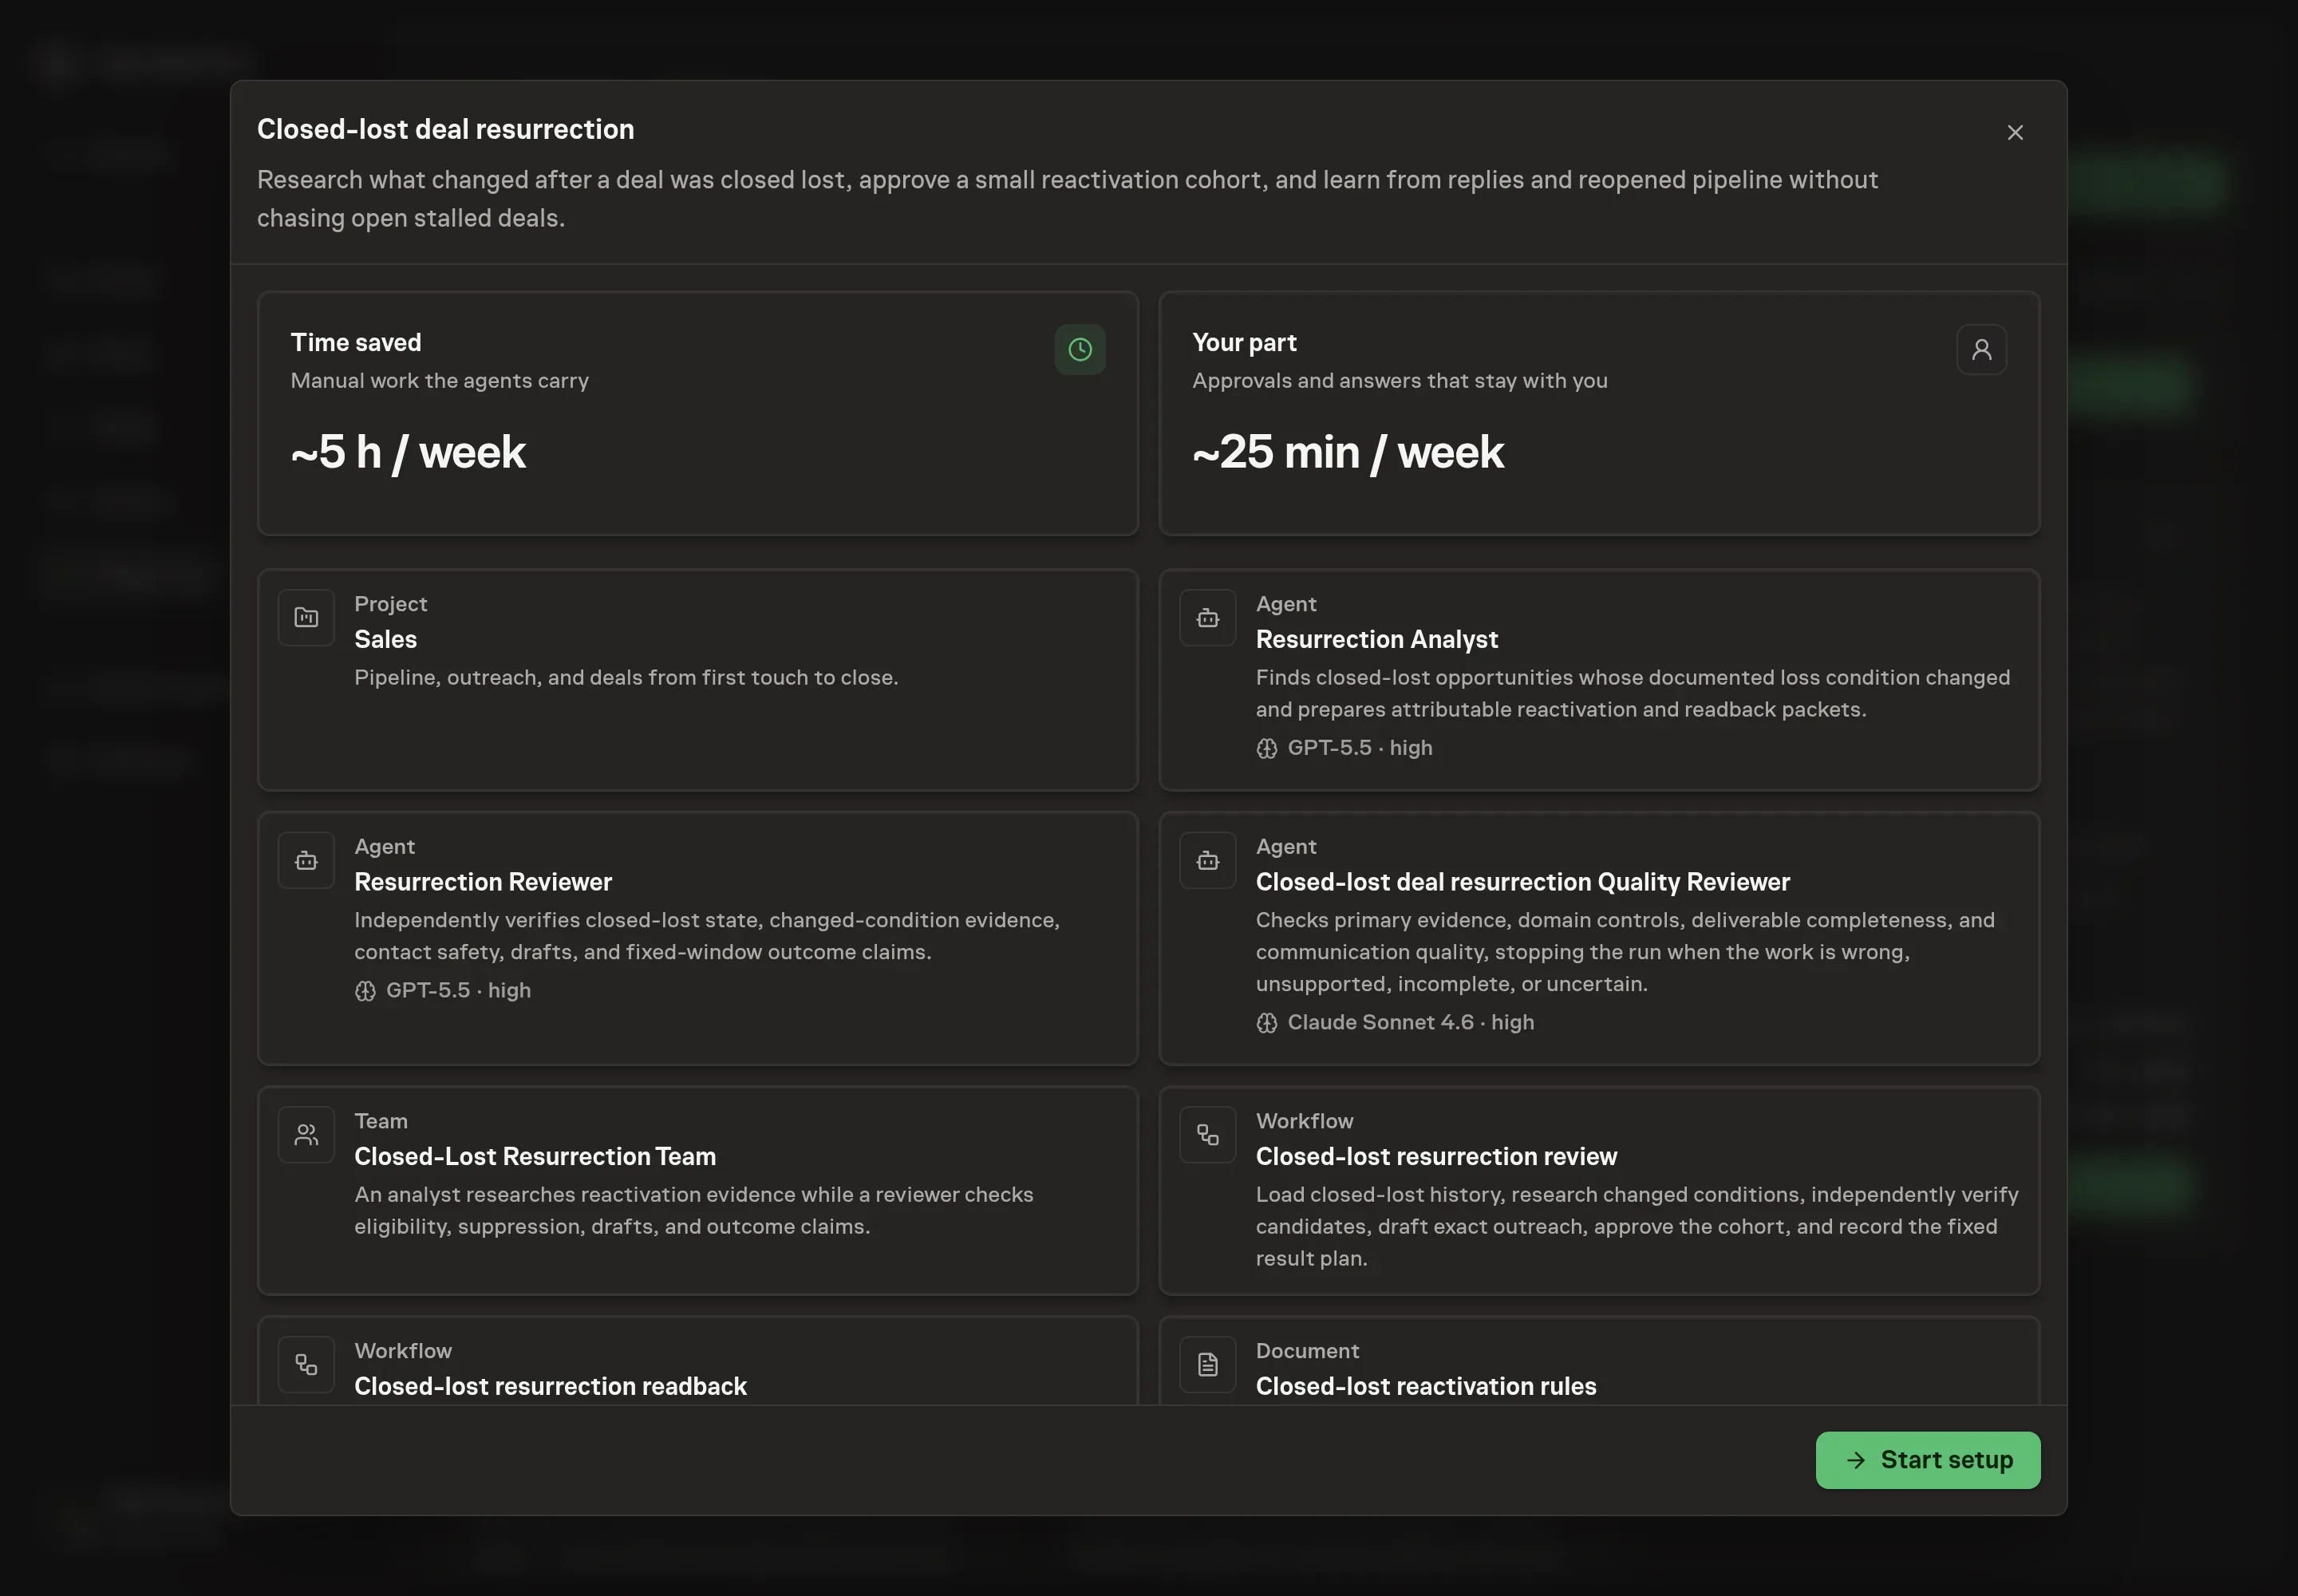Click GPT-5.5 · high under Resurrection Reviewer

coord(458,990)
